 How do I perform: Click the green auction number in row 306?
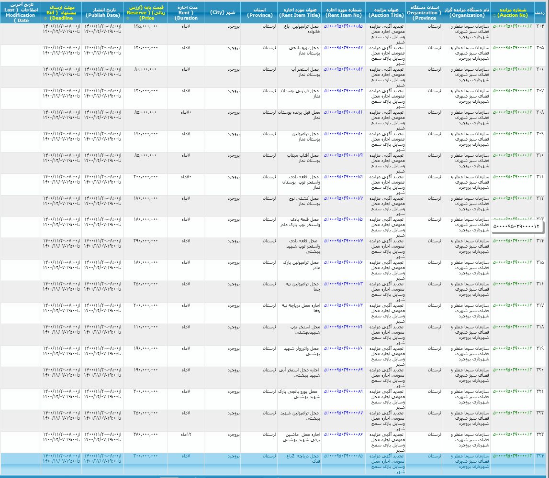tap(512, 69)
